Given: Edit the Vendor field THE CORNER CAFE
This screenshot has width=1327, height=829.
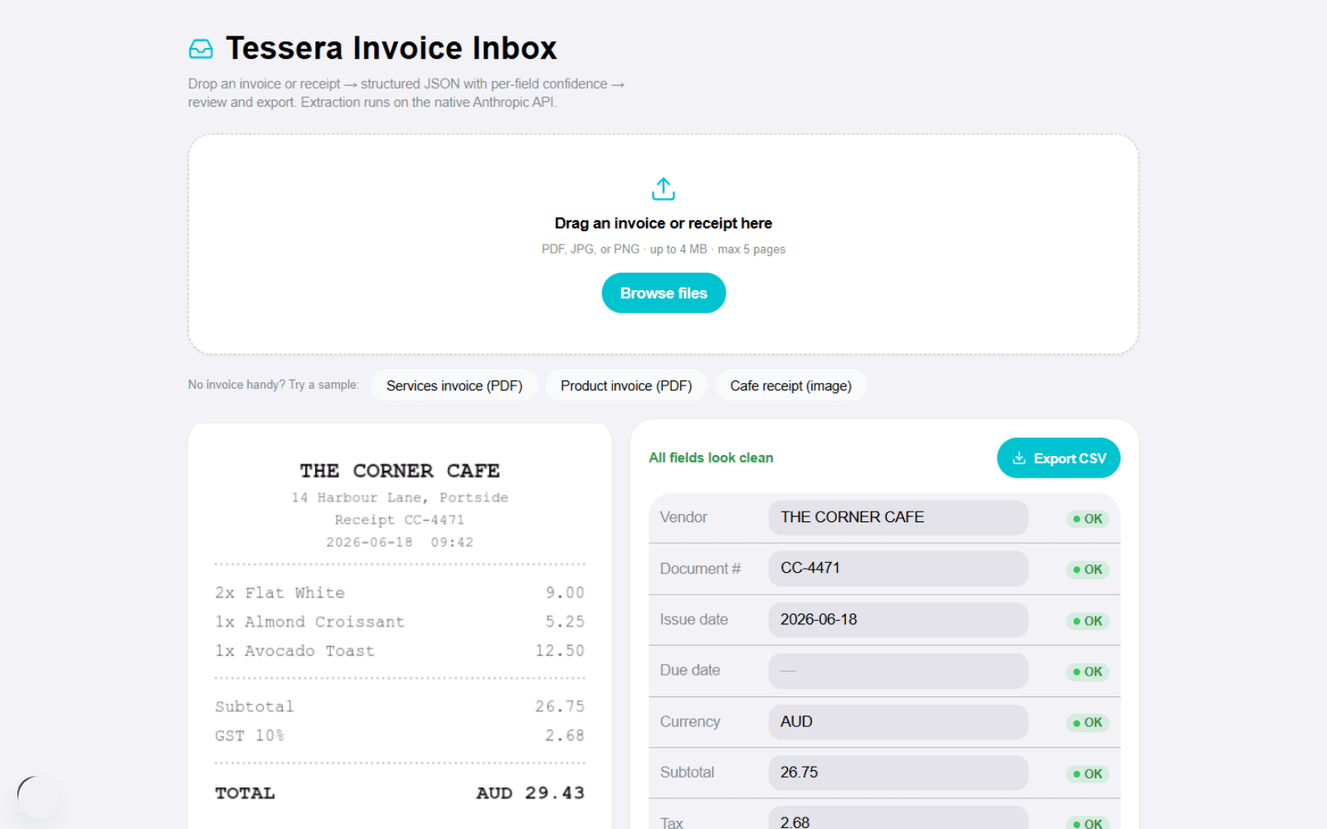Looking at the screenshot, I should click(x=898, y=517).
